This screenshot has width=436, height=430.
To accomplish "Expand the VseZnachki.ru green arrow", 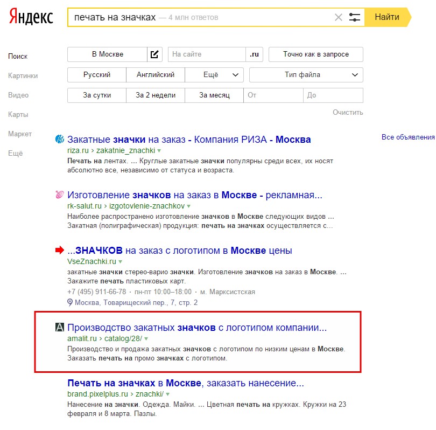I will 121,262.
